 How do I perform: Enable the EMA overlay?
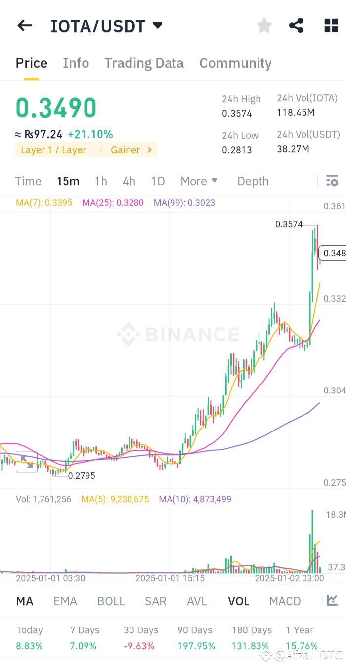click(65, 601)
